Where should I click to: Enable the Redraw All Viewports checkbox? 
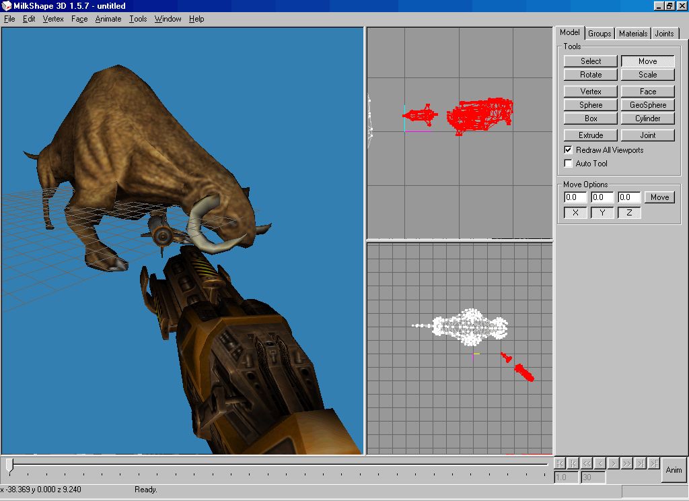tap(568, 149)
